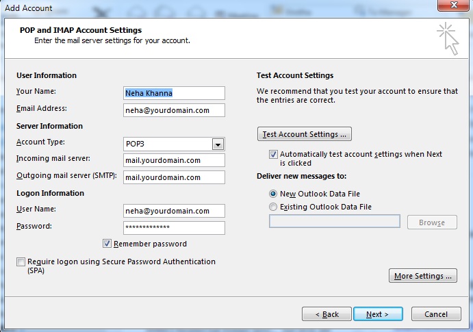Viewport: 473px width, 332px height.
Task: Go Back to the previous page
Action: point(327,314)
